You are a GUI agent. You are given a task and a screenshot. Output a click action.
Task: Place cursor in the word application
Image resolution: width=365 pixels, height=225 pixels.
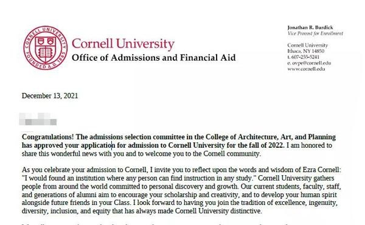98,145
